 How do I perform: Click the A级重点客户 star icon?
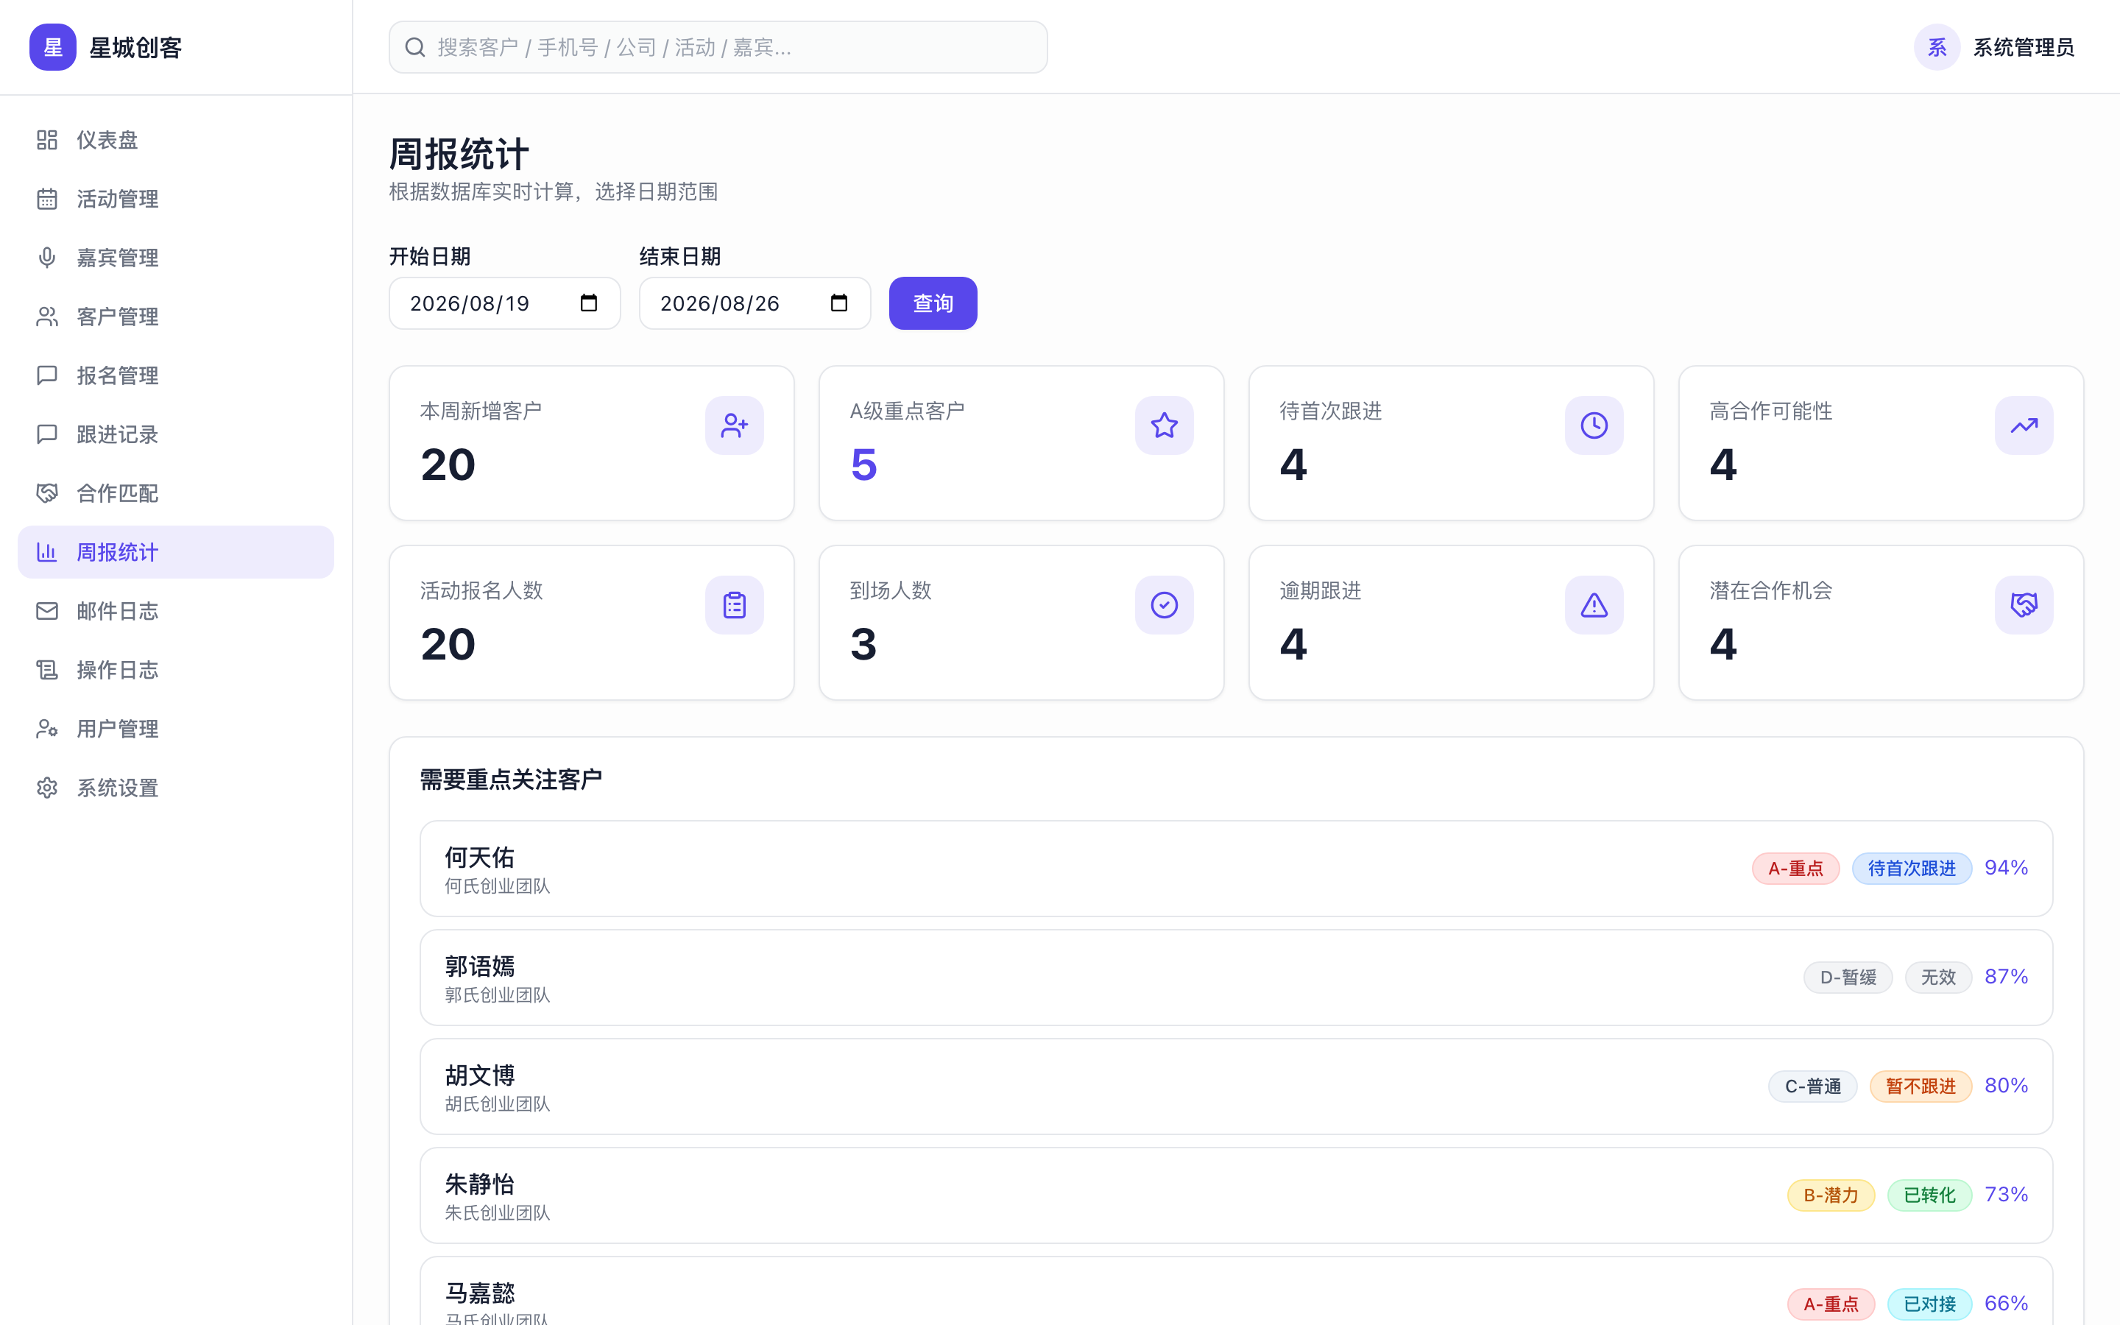point(1165,426)
